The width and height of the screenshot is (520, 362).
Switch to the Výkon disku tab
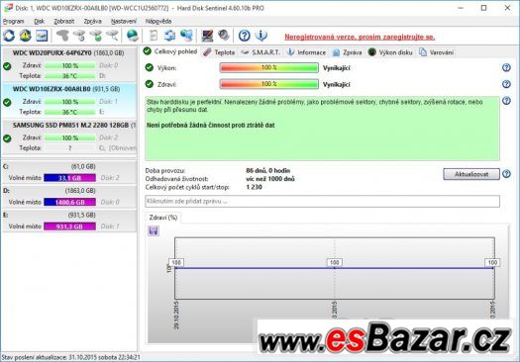(x=390, y=52)
